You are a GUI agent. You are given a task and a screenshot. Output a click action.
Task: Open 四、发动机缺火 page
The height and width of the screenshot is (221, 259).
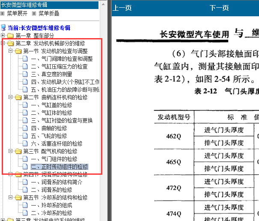click(x=65, y=82)
